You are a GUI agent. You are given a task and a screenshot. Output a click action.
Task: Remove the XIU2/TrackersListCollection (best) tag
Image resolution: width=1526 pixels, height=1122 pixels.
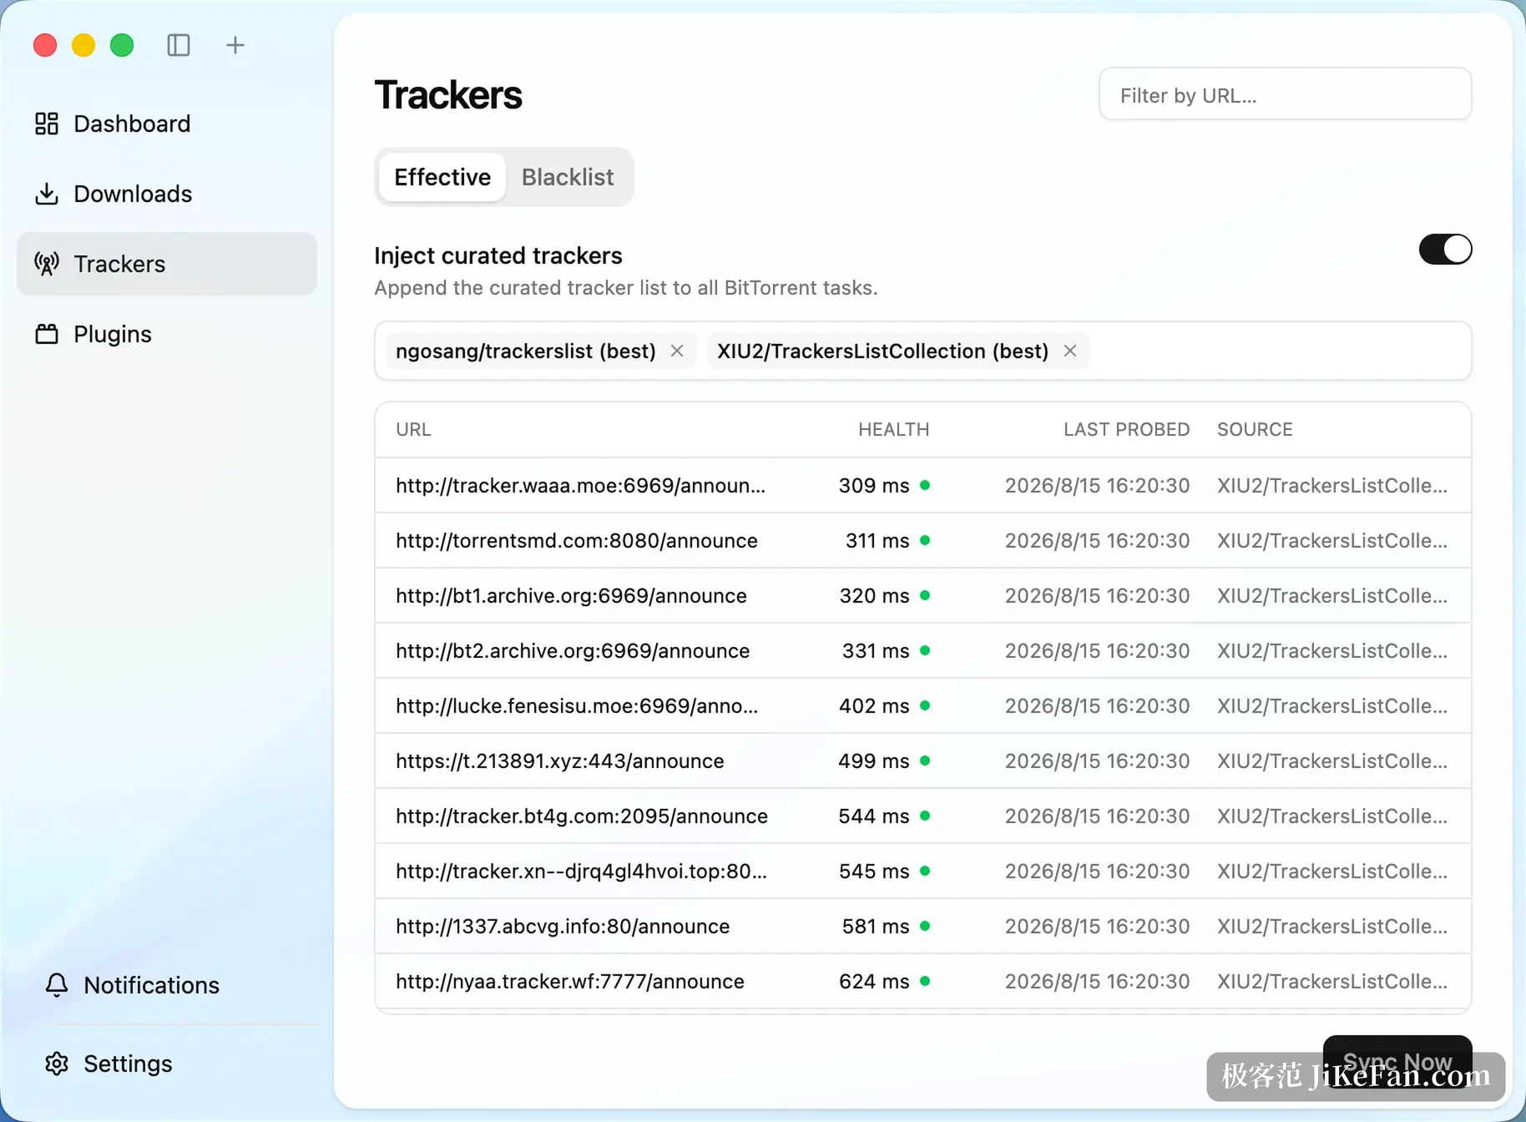coord(1070,351)
